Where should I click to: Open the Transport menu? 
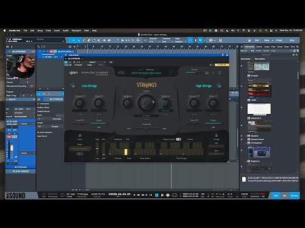(x=76, y=30)
